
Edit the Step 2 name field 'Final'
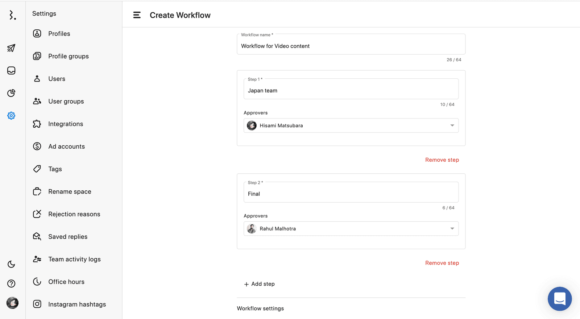point(351,194)
